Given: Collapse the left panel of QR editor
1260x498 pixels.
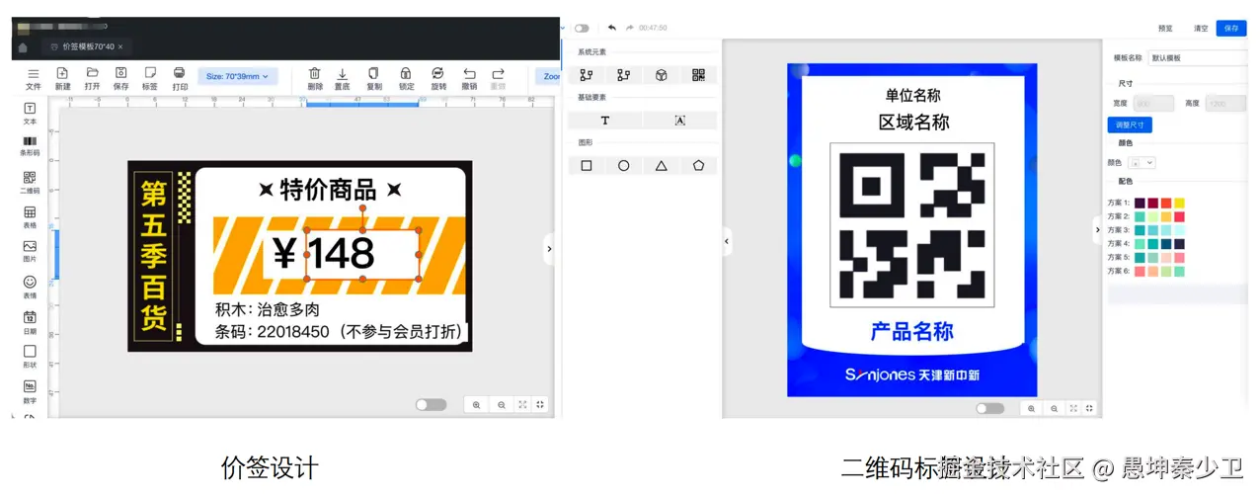Looking at the screenshot, I should [x=727, y=241].
